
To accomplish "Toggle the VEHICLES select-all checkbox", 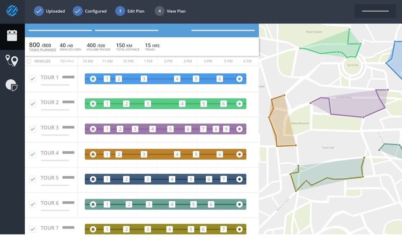I will click(29, 61).
